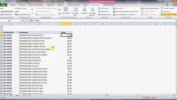This screenshot has width=177, height=100.
Task: Open the Рецензирование ribbon tab
Action: [x=74, y=5]
